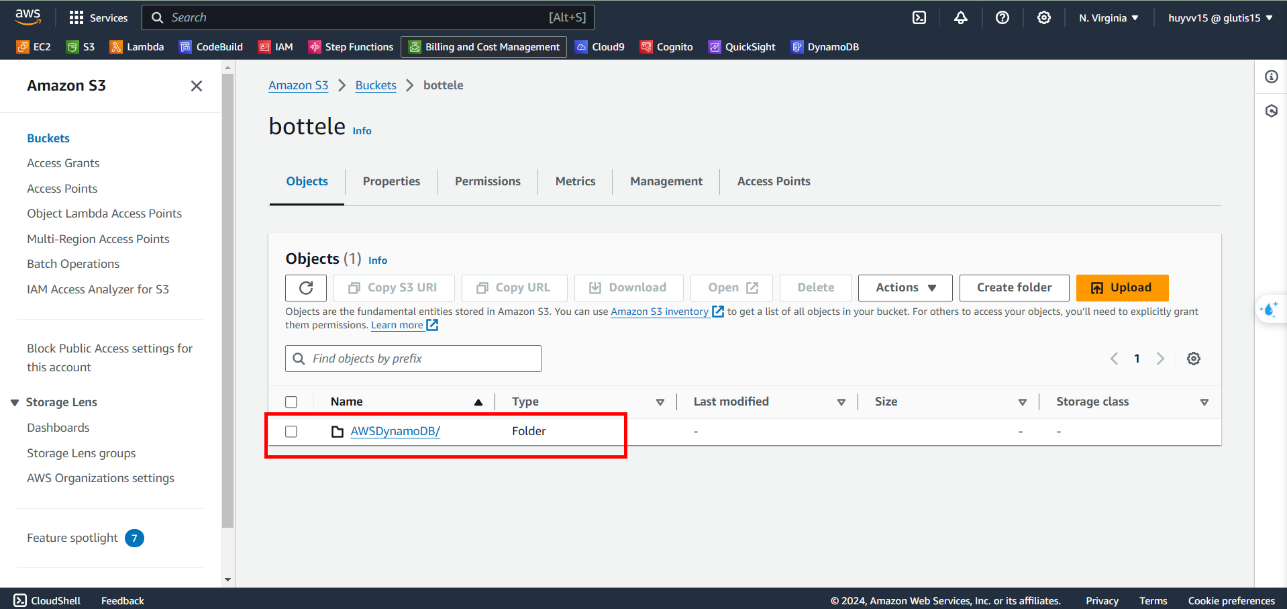Sort by the Storage class column arrow
The image size is (1287, 609).
tap(1204, 402)
